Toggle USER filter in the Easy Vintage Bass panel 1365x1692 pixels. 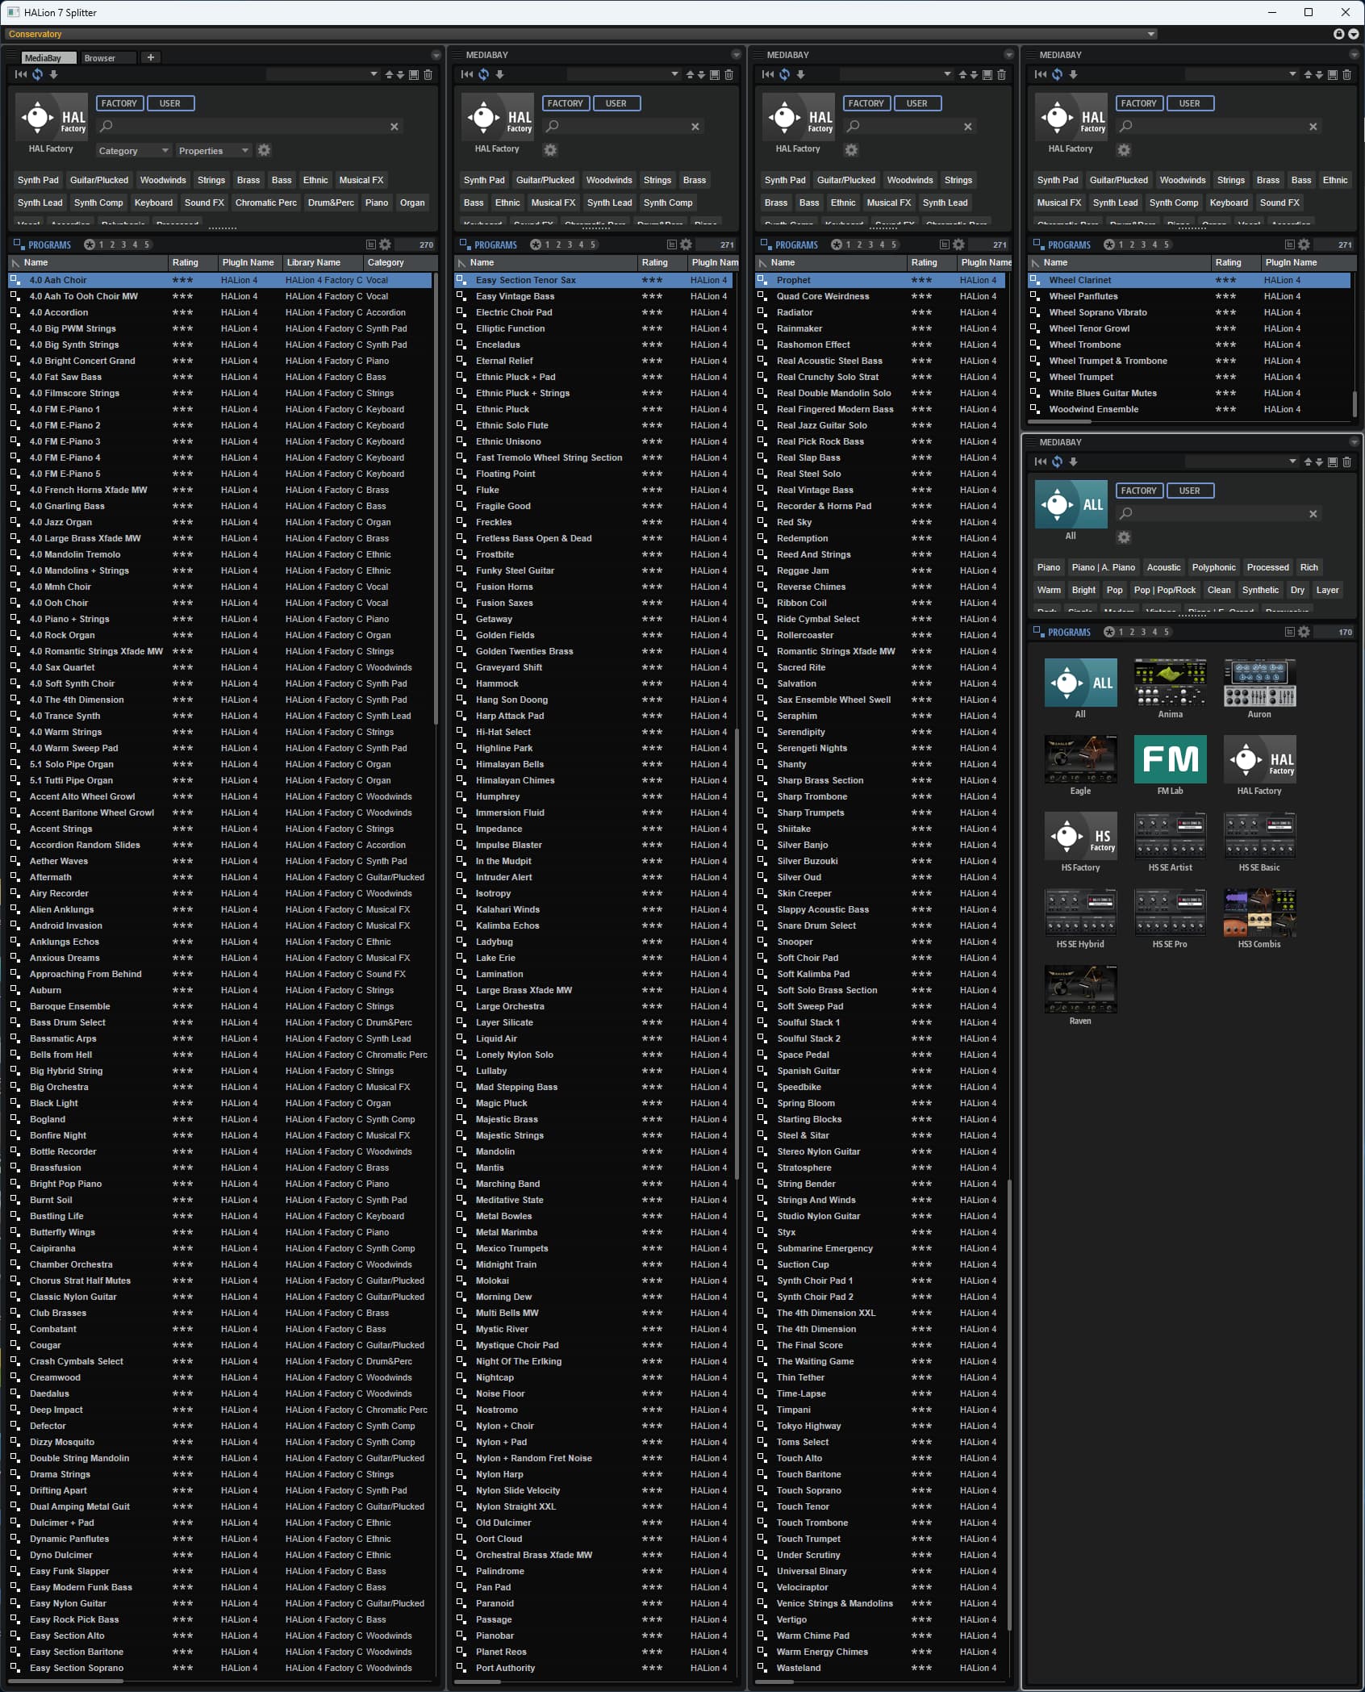coord(616,103)
